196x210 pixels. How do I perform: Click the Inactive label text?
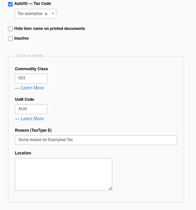21,38
